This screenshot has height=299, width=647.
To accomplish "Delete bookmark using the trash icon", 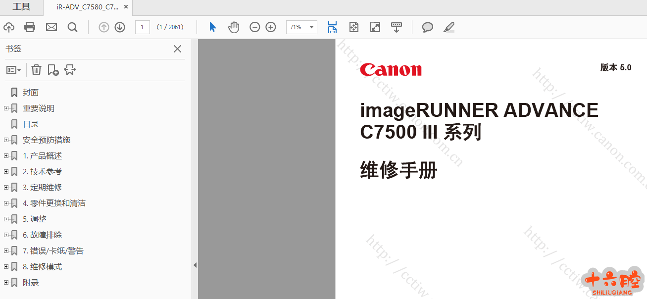I will coord(36,70).
